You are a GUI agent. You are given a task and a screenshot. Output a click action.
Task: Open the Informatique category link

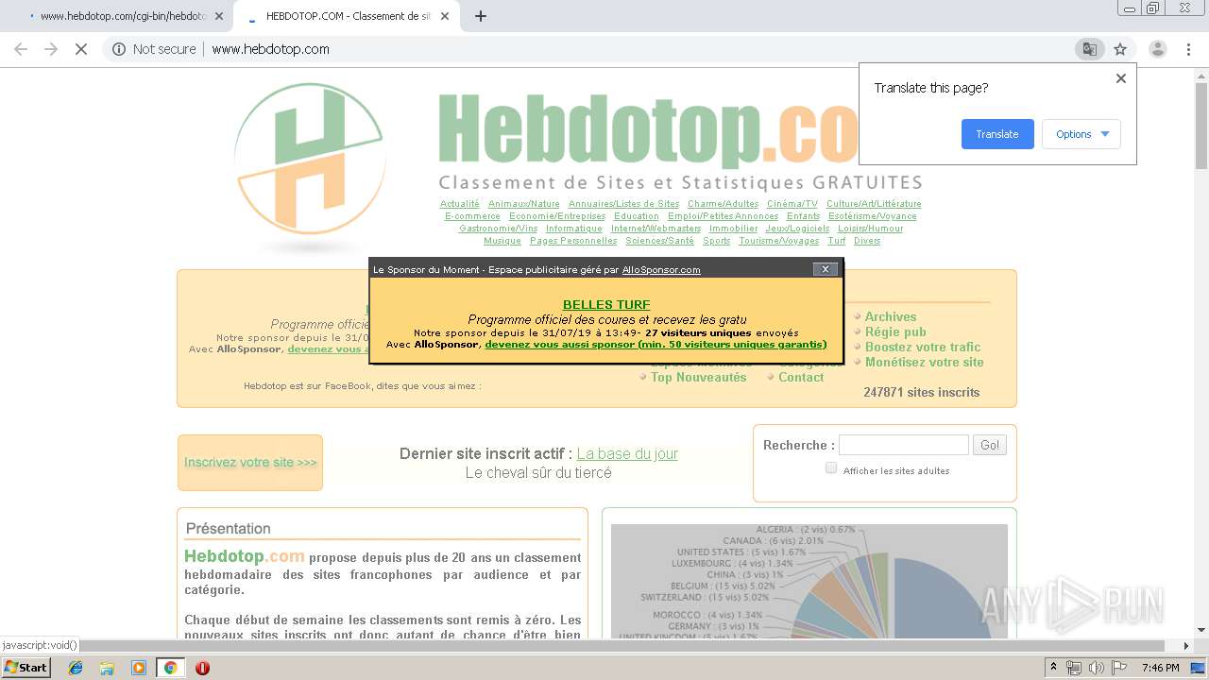pyautogui.click(x=574, y=229)
